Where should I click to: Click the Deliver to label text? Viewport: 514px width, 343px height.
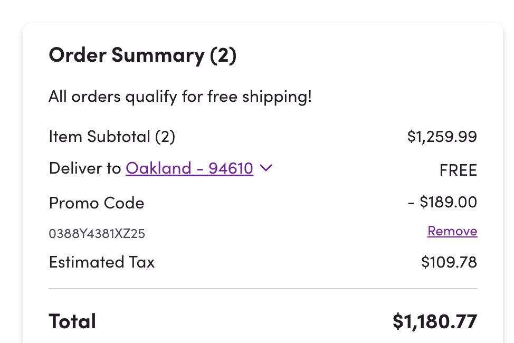(x=85, y=168)
